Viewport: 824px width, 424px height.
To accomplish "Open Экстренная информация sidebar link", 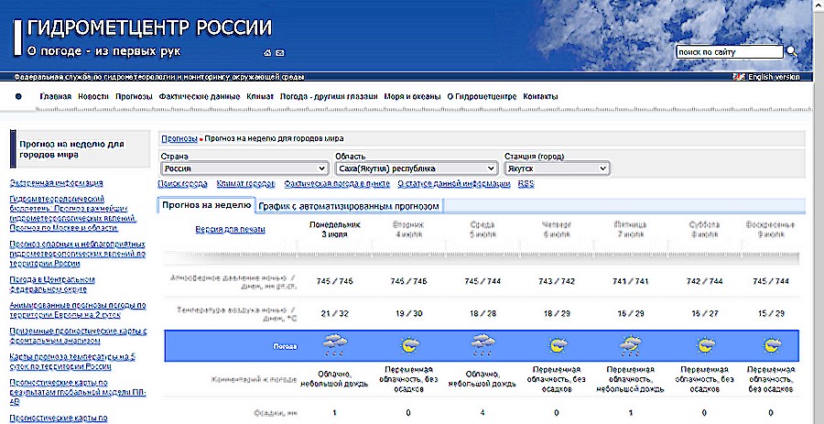I will pyautogui.click(x=56, y=183).
